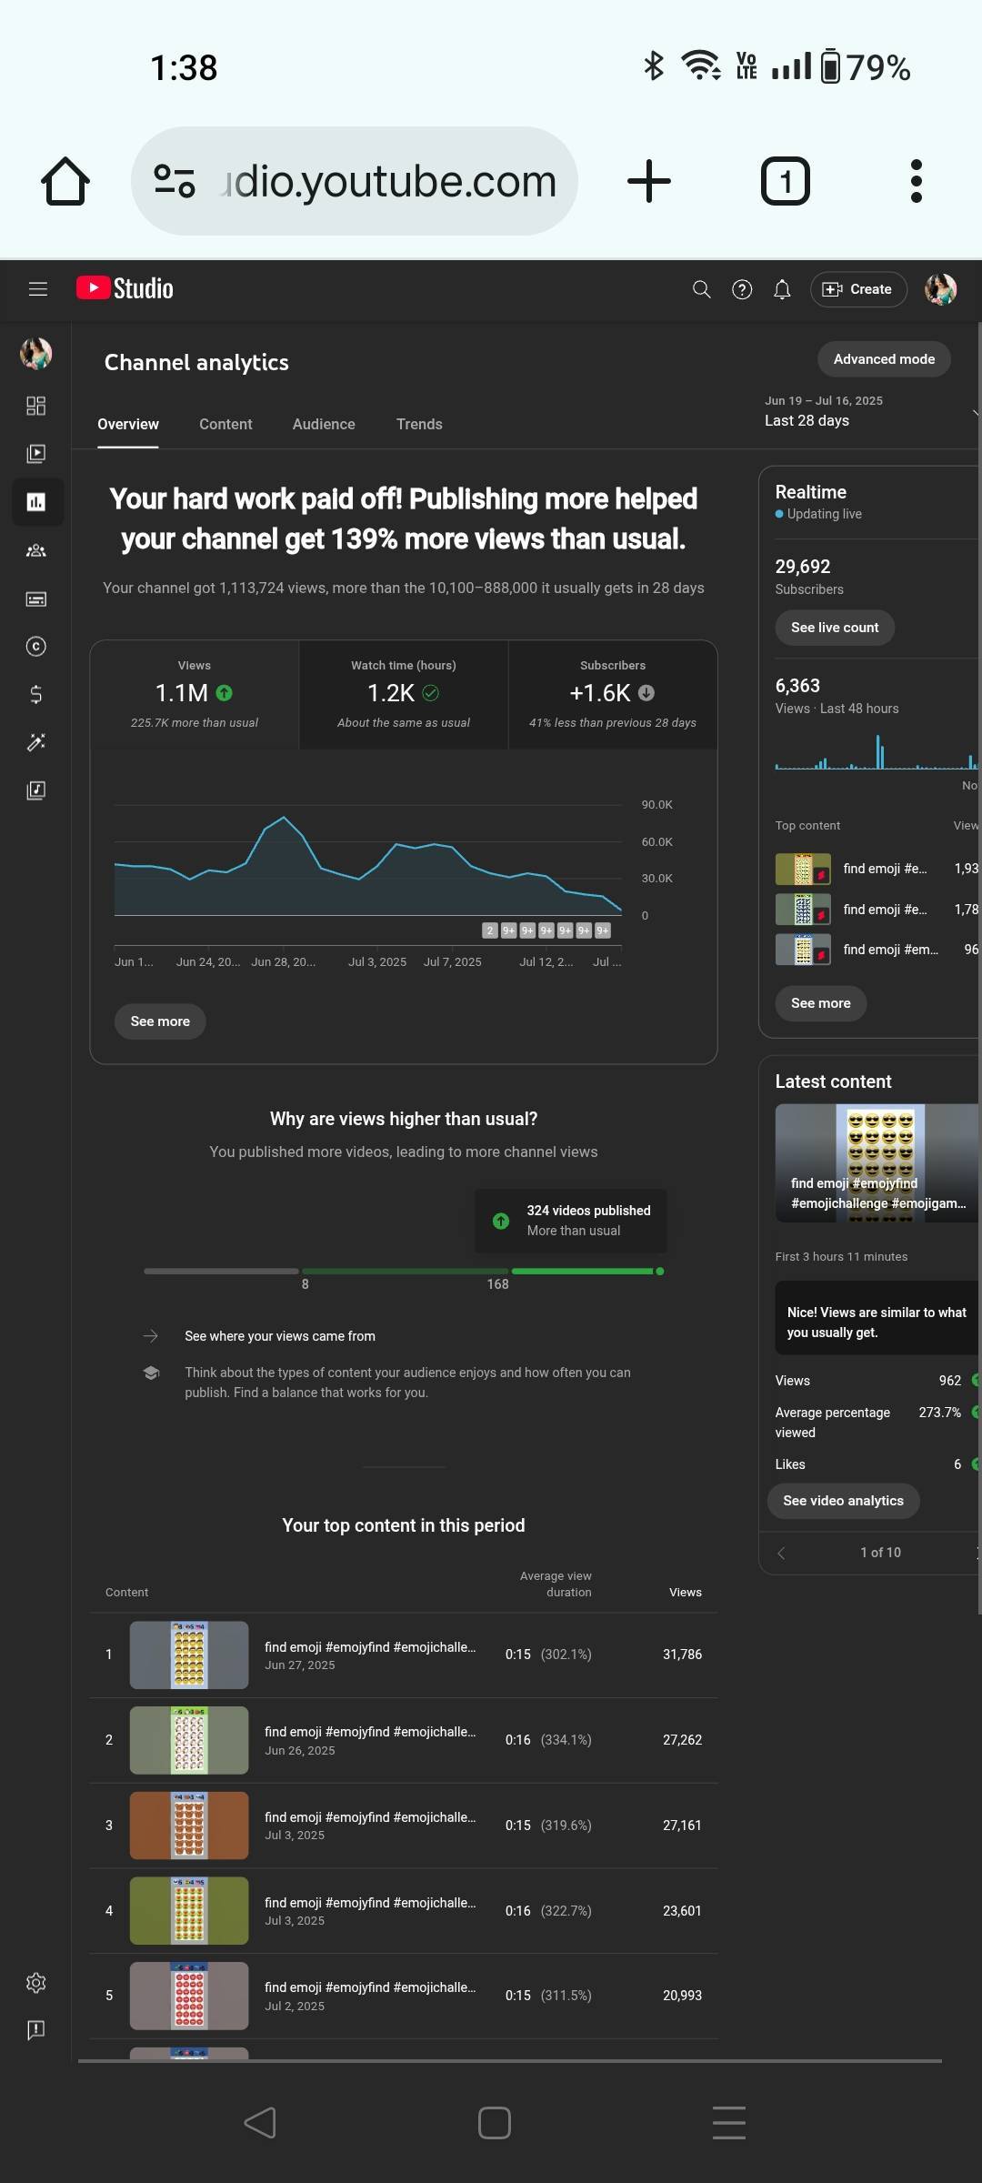Click See live count button
The image size is (982, 2183).
835,628
